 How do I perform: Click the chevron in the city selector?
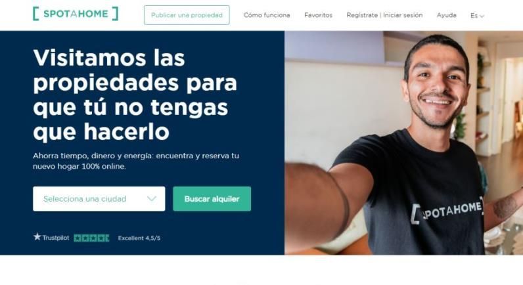(152, 199)
